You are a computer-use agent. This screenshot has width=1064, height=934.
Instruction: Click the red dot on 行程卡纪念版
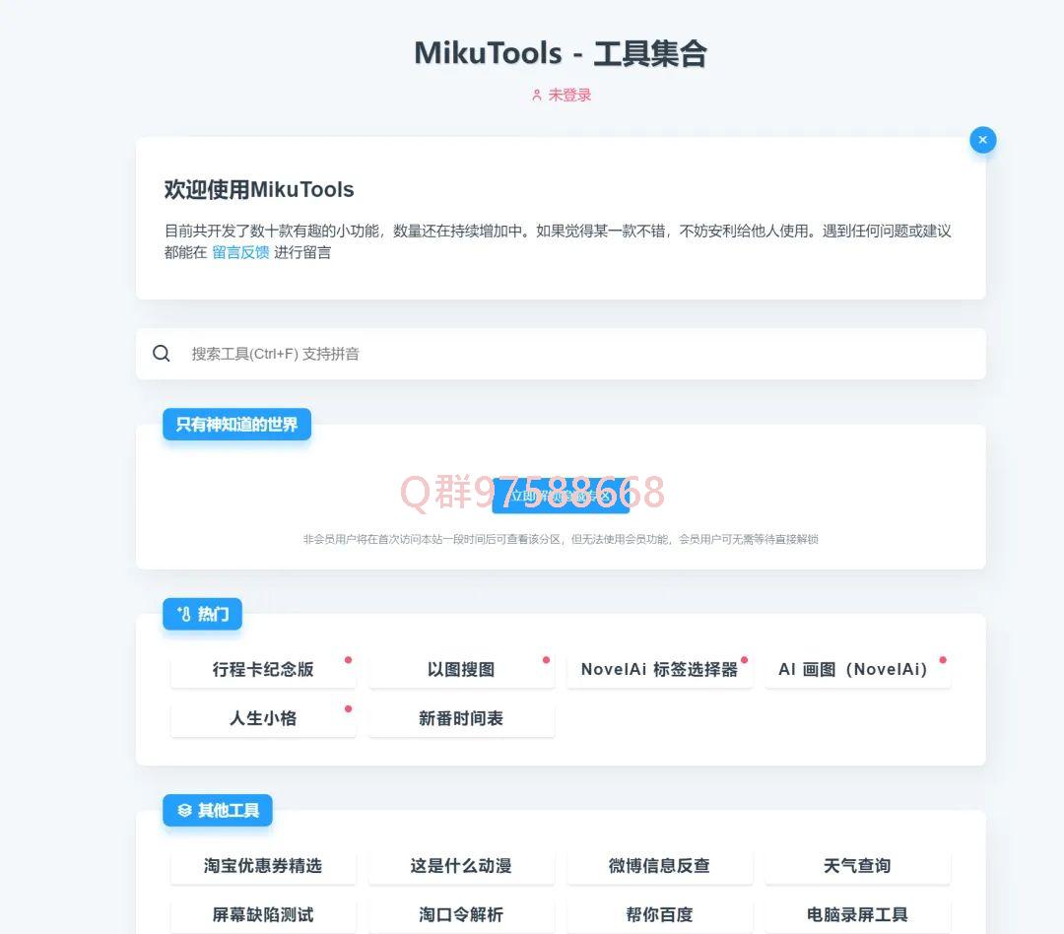(x=348, y=660)
